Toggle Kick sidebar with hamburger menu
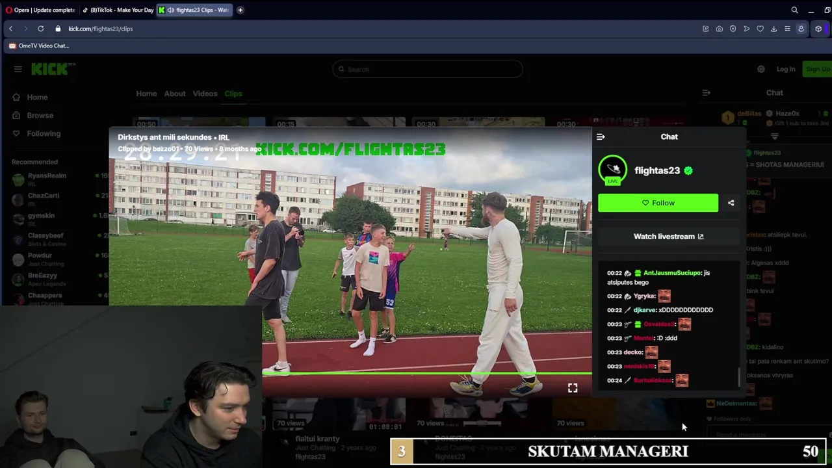This screenshot has width=832, height=468. coord(18,70)
